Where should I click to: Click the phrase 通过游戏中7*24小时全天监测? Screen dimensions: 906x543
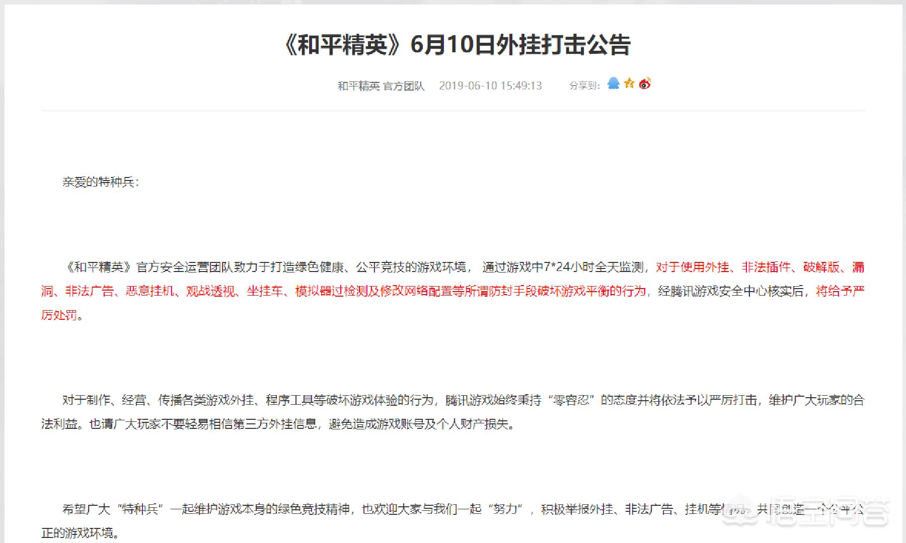(563, 267)
